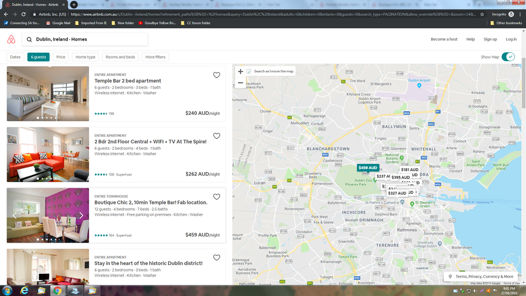This screenshot has width=526, height=296.
Task: Show next photo of Boutique Chic listing
Action: 81,215
